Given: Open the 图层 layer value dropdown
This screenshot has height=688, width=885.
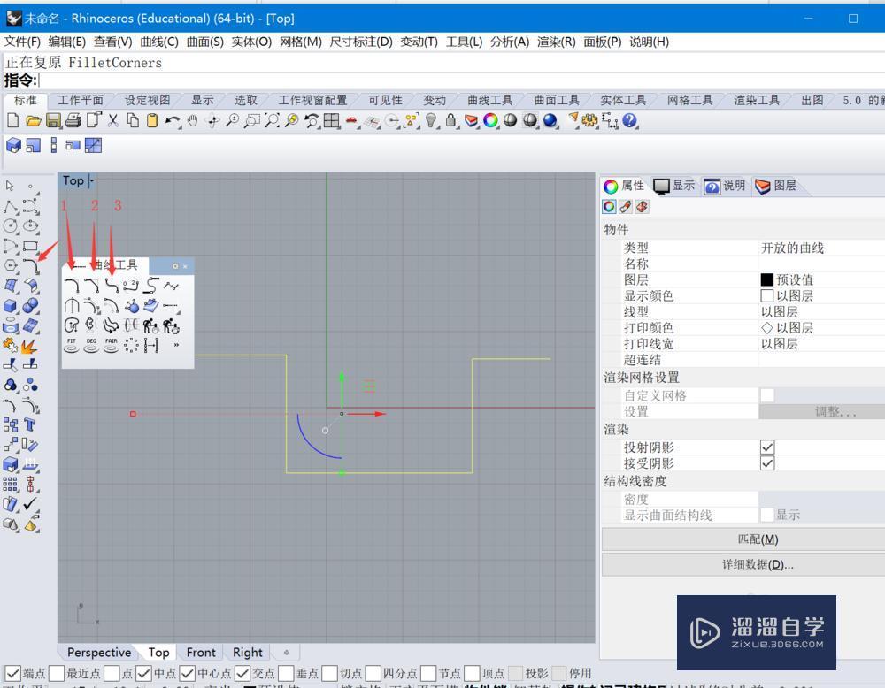Looking at the screenshot, I should point(822,279).
